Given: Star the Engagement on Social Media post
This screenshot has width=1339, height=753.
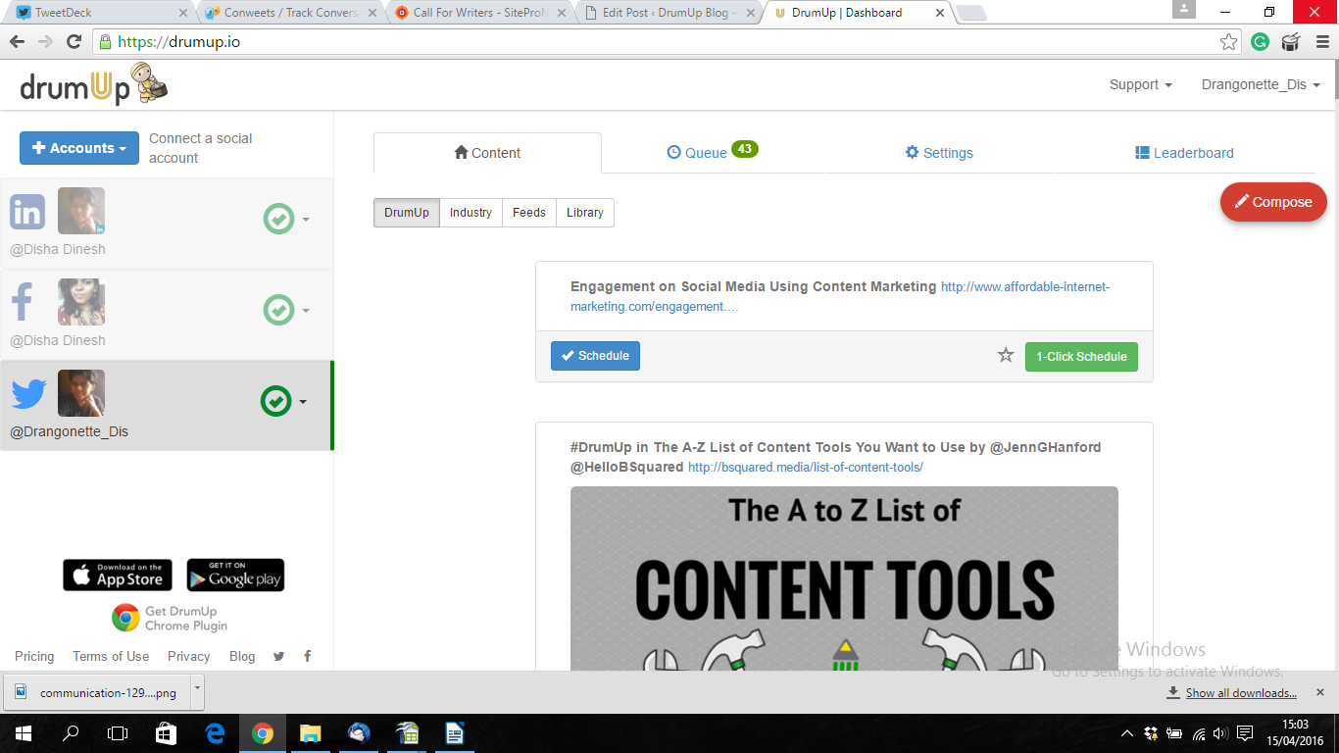Looking at the screenshot, I should [x=1006, y=355].
